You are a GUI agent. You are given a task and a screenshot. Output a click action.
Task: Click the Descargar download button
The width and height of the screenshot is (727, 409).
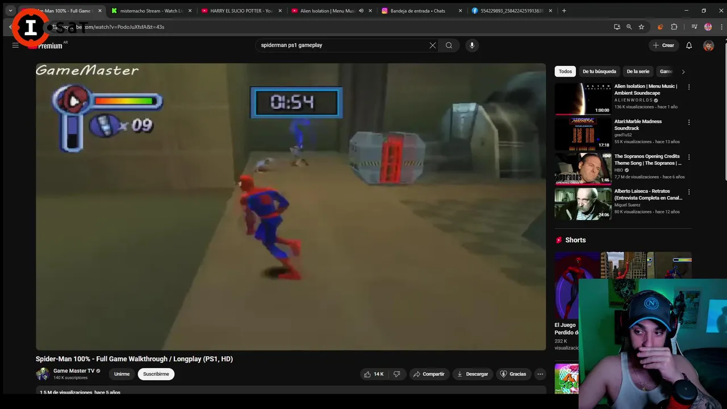click(x=473, y=374)
